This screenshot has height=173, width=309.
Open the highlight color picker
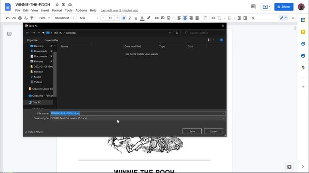click(x=149, y=18)
